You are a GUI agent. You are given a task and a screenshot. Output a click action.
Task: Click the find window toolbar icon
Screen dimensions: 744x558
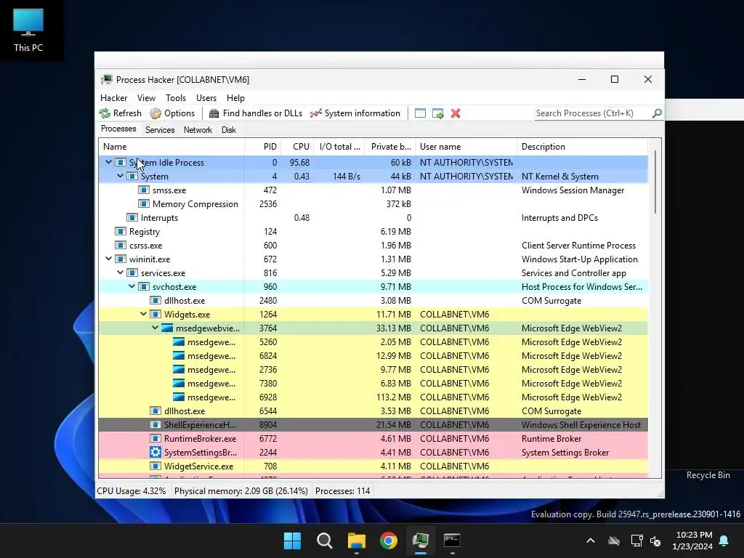tap(420, 113)
